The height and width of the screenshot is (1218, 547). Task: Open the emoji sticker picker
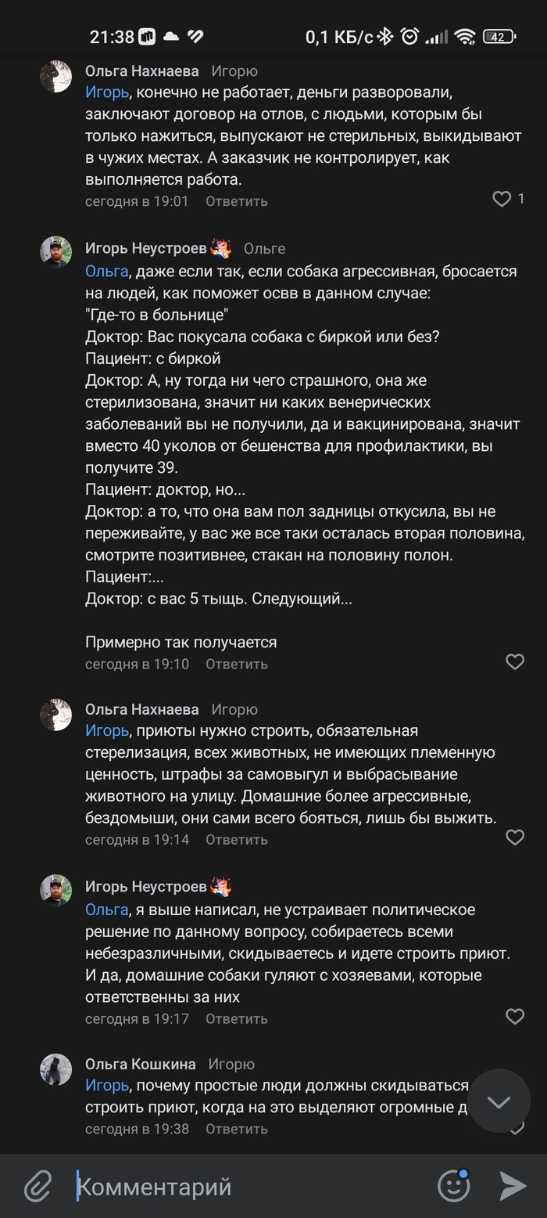click(453, 1186)
